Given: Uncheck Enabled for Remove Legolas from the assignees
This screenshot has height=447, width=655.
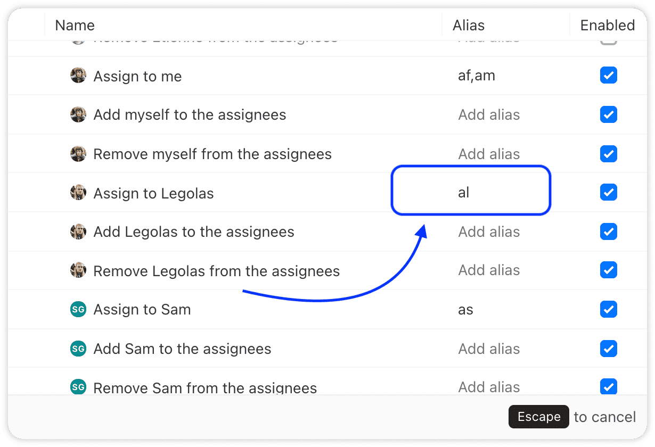Looking at the screenshot, I should (x=608, y=270).
